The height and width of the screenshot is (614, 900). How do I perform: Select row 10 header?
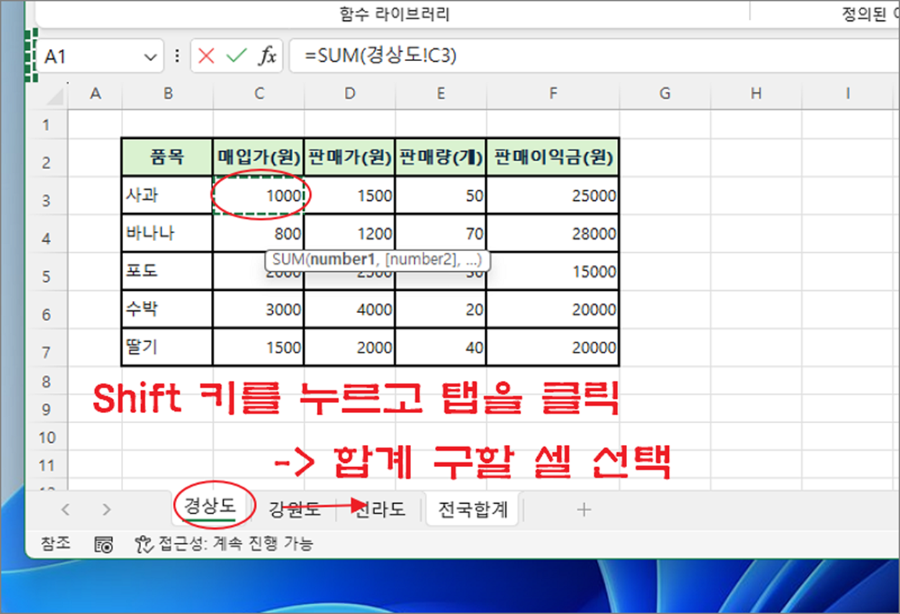coord(47,438)
